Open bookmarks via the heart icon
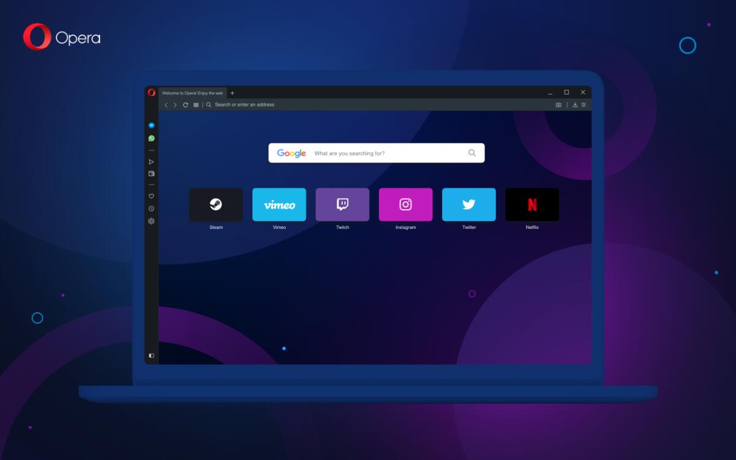This screenshot has width=736, height=460. pyautogui.click(x=151, y=196)
